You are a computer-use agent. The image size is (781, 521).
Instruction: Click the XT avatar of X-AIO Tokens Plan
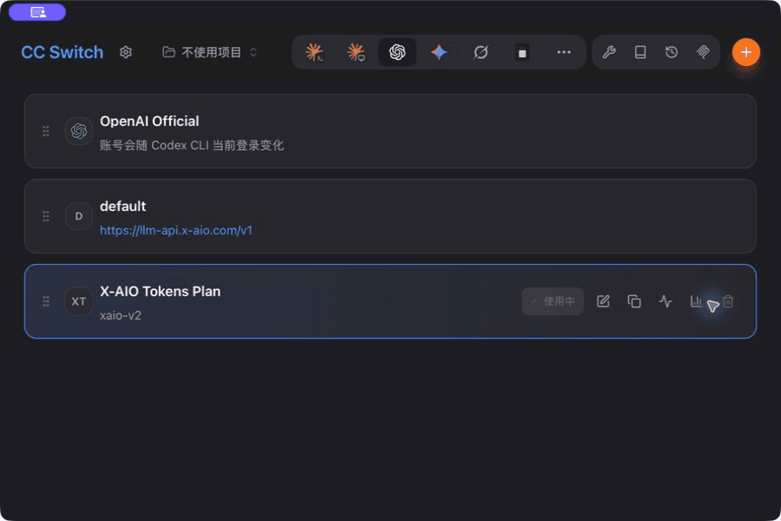pyautogui.click(x=79, y=301)
